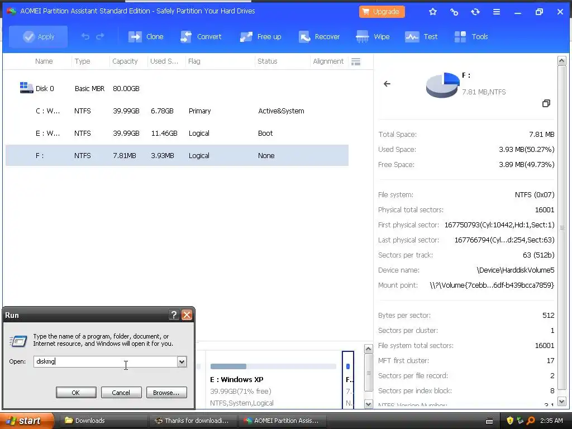Click the 11.46GB used space cell
Image resolution: width=572 pixels, height=429 pixels.
coord(164,133)
